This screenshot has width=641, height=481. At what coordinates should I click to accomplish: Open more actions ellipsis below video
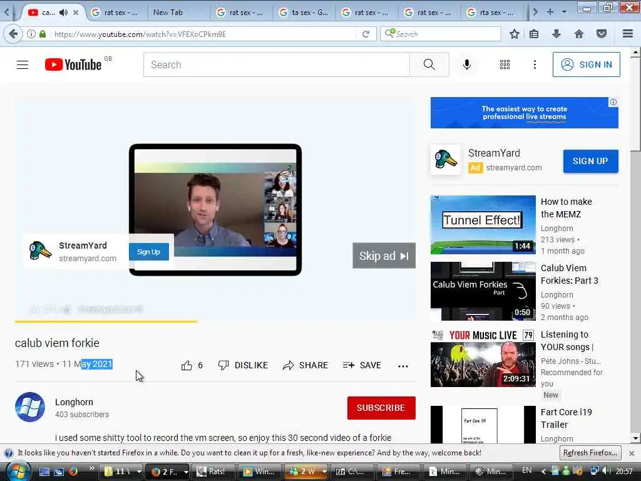click(403, 366)
